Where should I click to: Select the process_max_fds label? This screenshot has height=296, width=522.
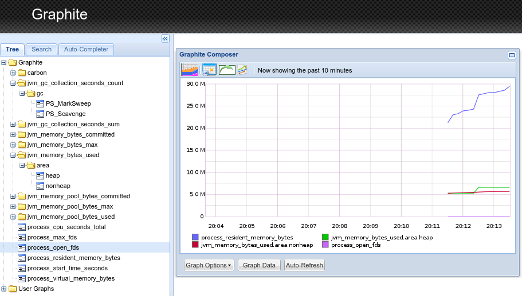52,237
